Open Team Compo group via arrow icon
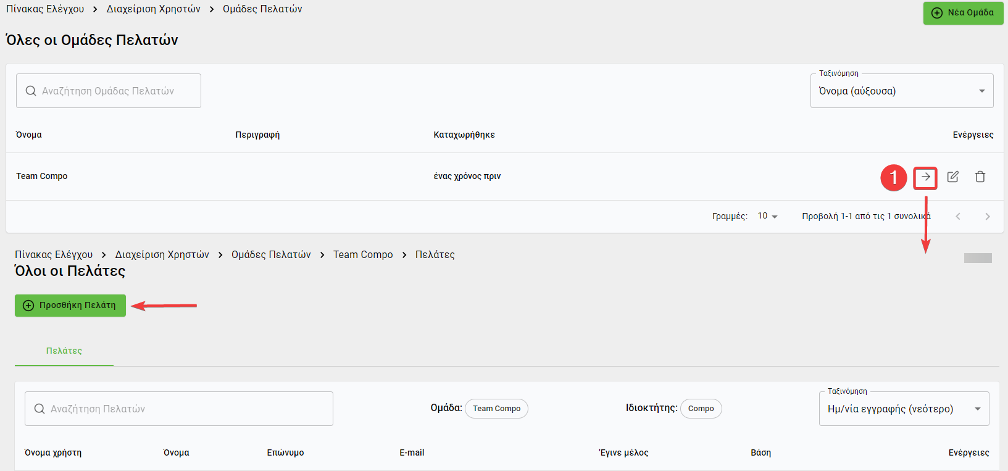Image resolution: width=1008 pixels, height=471 pixels. pyautogui.click(x=925, y=177)
